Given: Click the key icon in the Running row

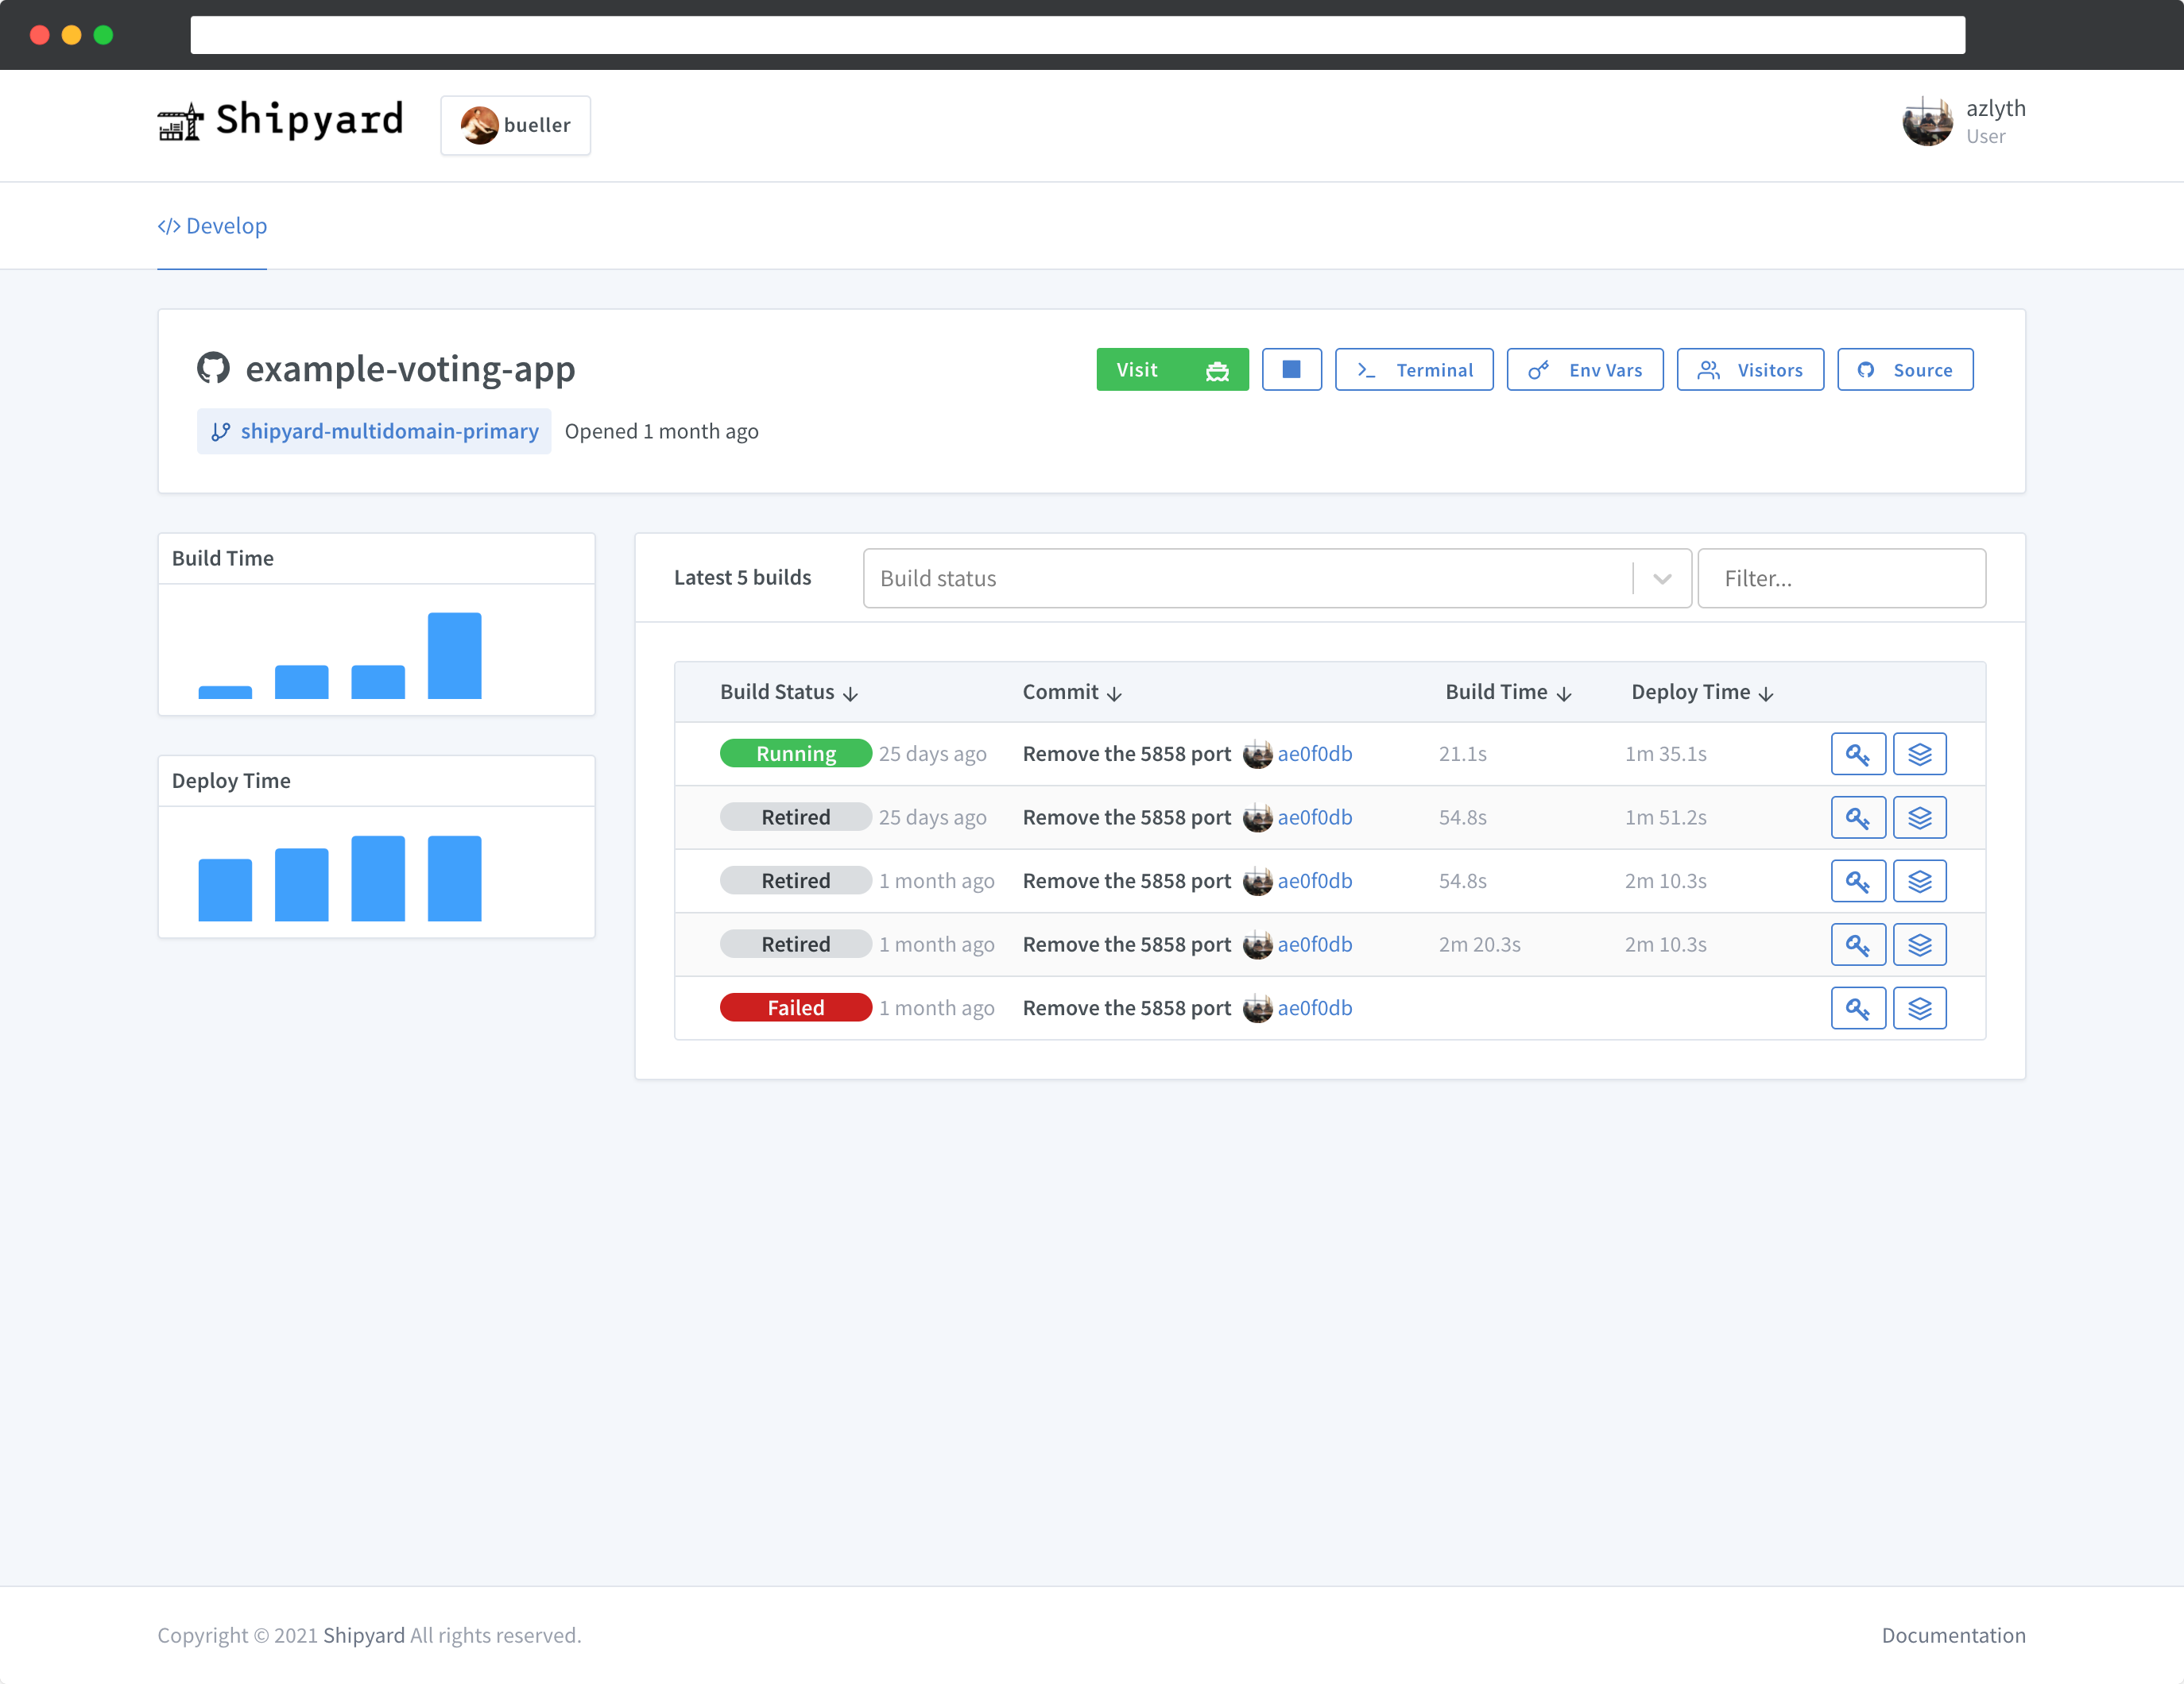Looking at the screenshot, I should coord(1858,754).
